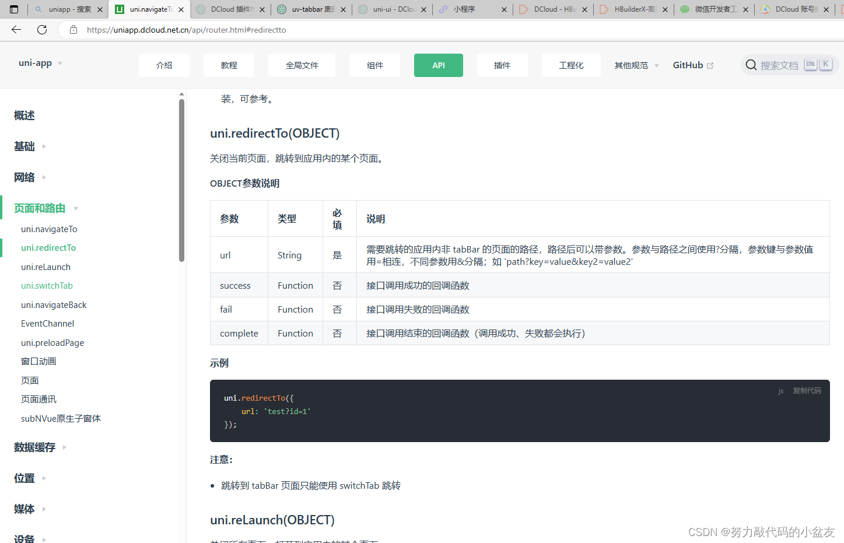844x543 pixels.
Task: Open the 教程 nav item
Action: click(x=229, y=65)
